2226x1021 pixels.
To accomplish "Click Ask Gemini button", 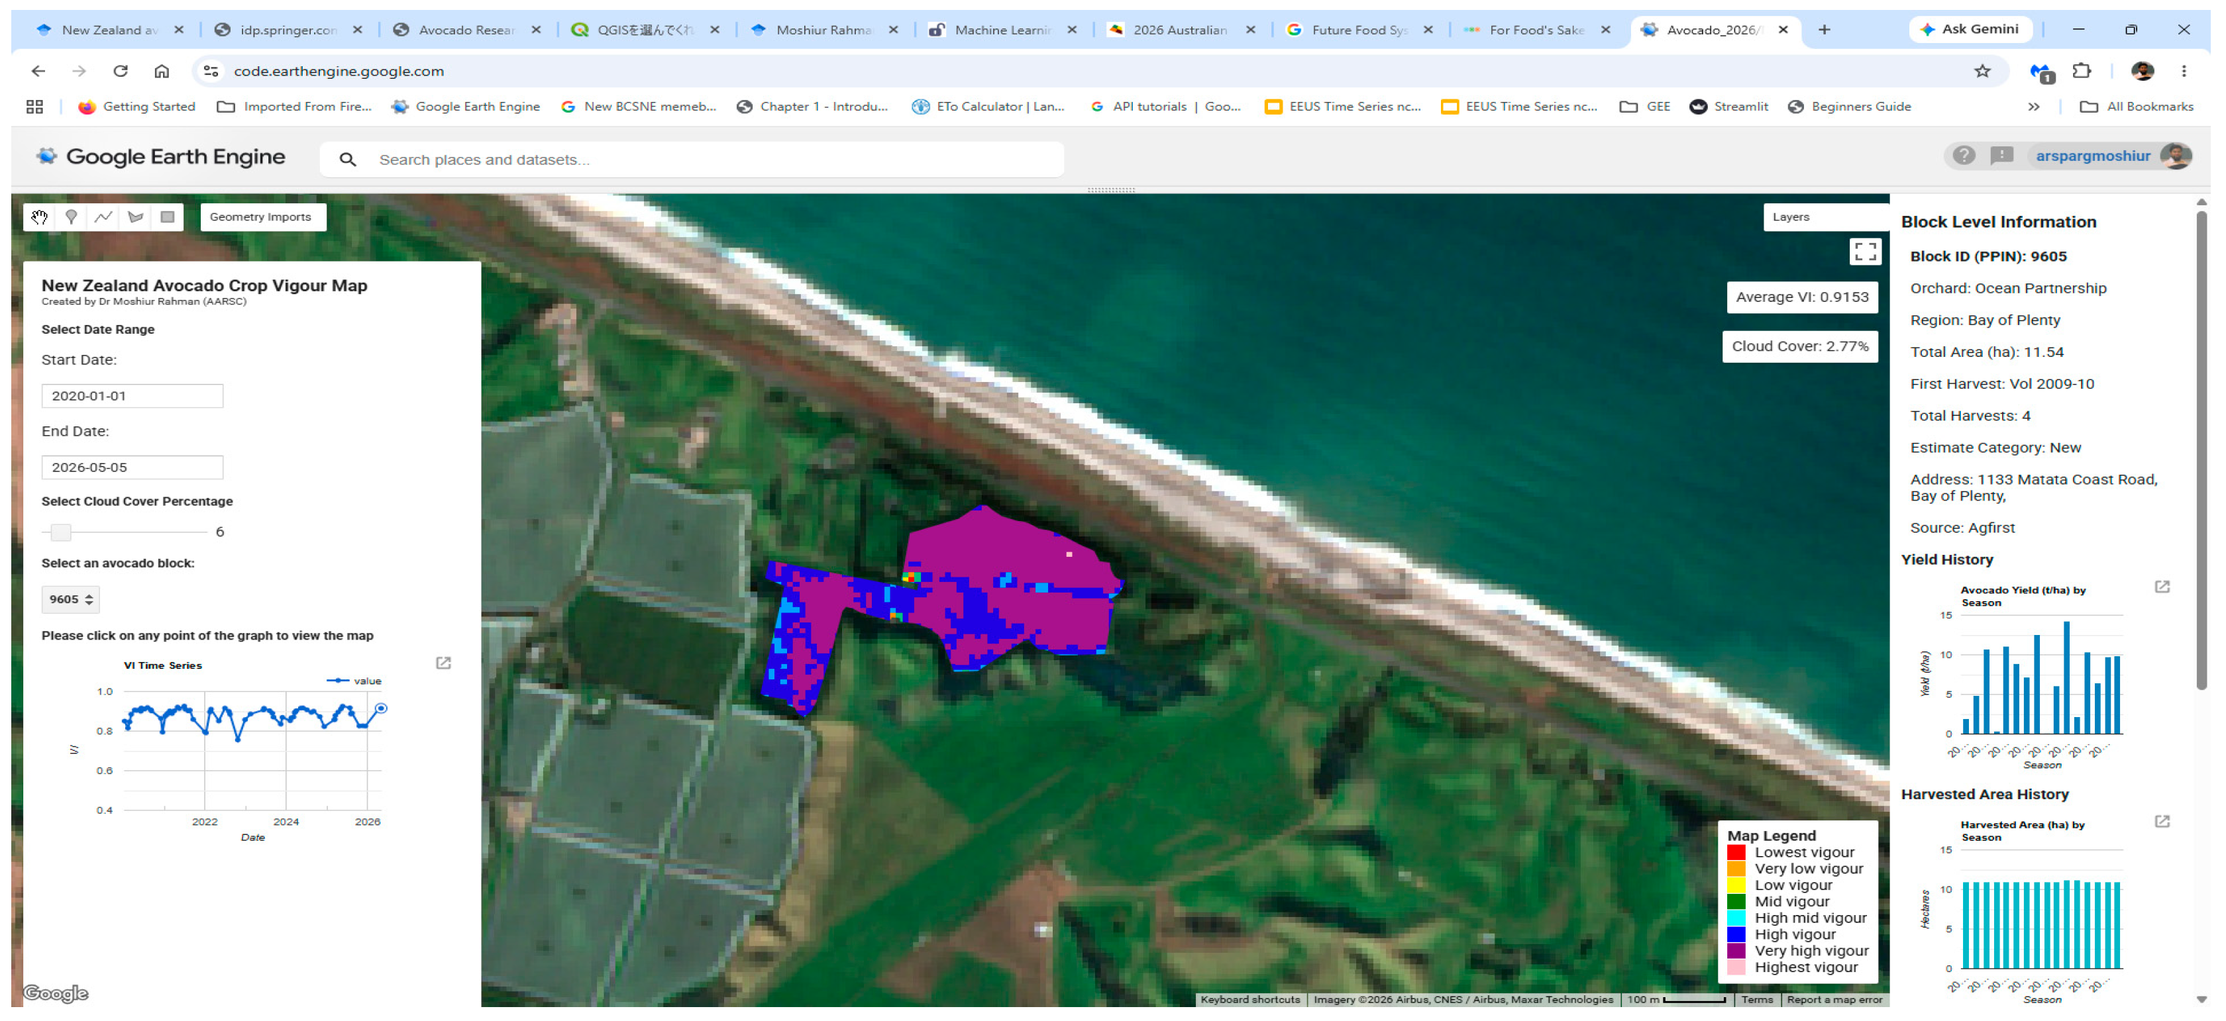I will 1970,29.
